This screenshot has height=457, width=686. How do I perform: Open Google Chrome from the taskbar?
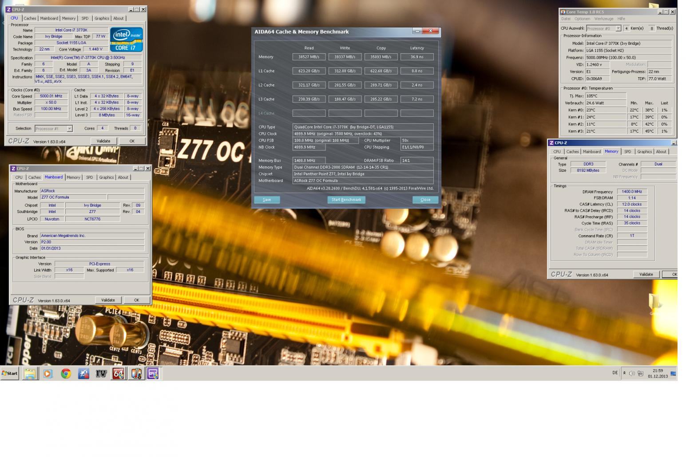tap(66, 374)
